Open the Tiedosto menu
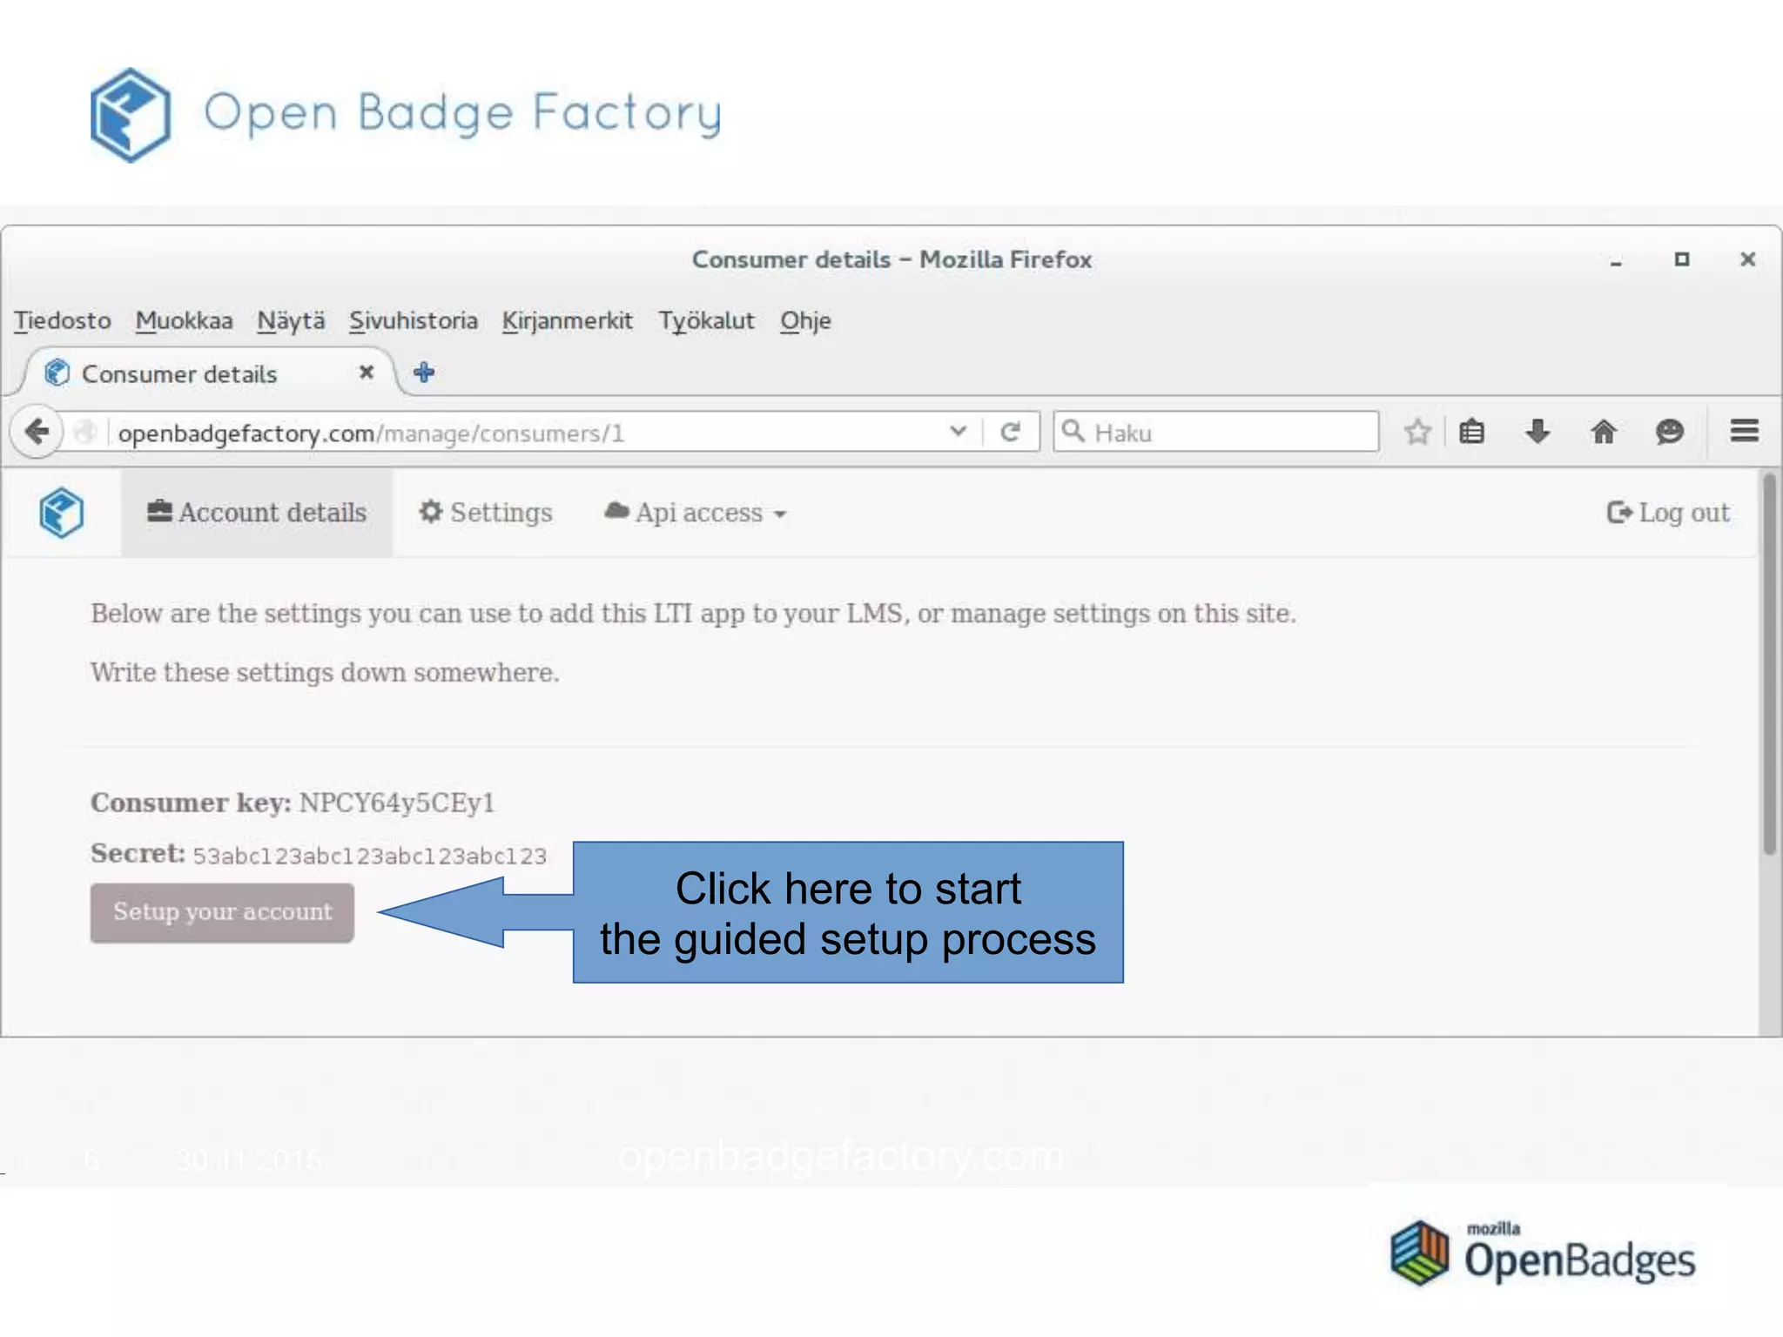 [x=62, y=320]
